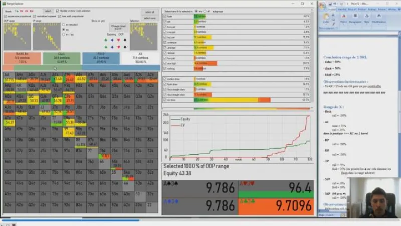Open the Style gallery dropdown arrow

[366, 25]
